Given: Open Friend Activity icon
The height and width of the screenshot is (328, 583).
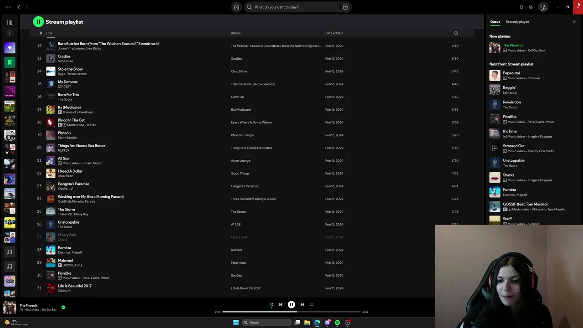Looking at the screenshot, I should [x=531, y=7].
